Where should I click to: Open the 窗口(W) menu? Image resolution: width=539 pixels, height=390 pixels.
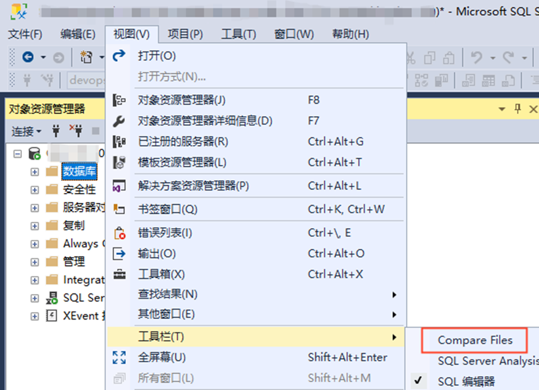pos(294,35)
